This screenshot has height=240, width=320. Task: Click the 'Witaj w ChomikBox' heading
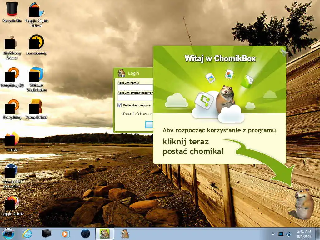point(220,58)
